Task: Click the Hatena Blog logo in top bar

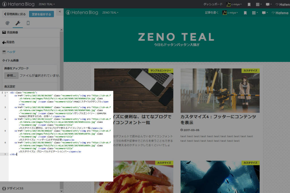Action: [x=18, y=4]
